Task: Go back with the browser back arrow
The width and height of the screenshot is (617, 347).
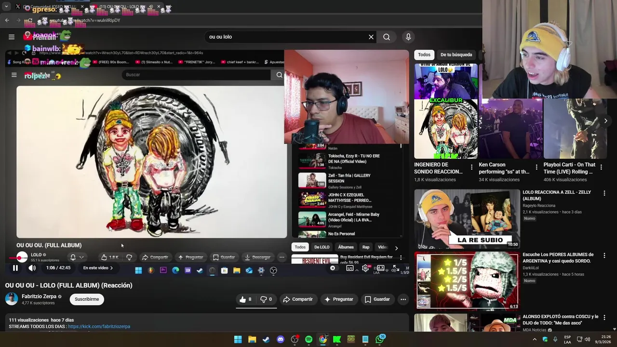Action: tap(7, 20)
